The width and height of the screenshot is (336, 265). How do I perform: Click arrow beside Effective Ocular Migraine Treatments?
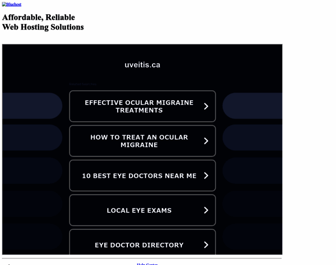coord(206,106)
